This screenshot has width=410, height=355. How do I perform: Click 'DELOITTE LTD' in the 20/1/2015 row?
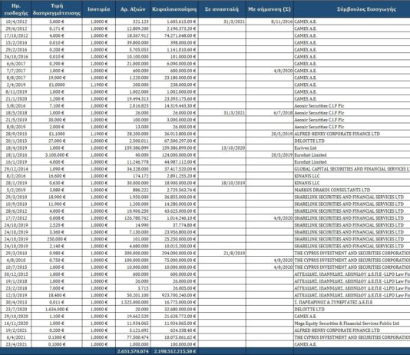point(309,141)
